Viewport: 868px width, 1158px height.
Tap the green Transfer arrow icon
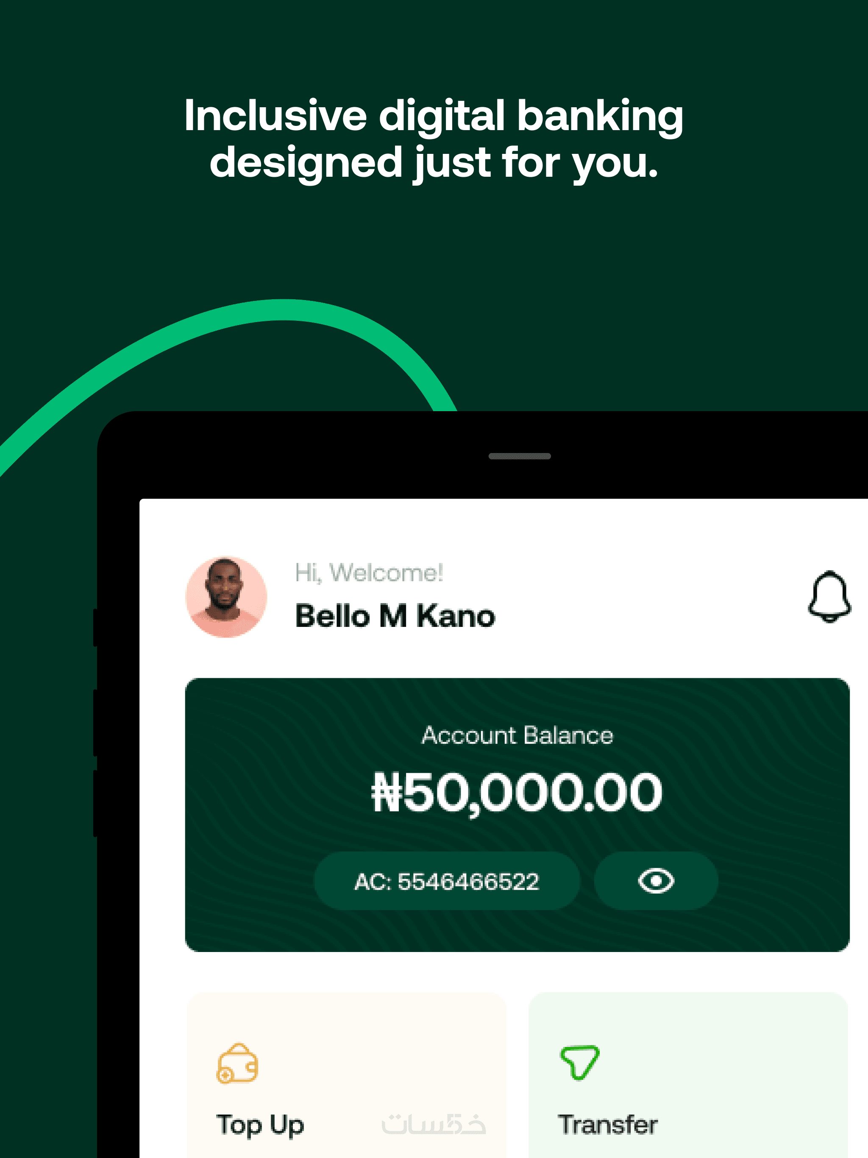[x=579, y=1063]
